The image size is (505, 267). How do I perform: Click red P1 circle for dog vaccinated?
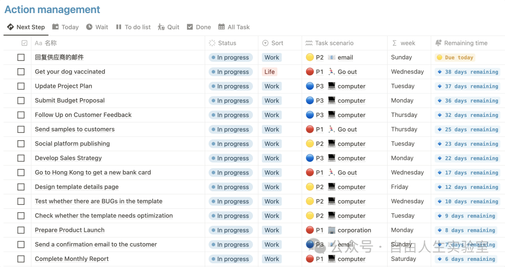(x=310, y=72)
